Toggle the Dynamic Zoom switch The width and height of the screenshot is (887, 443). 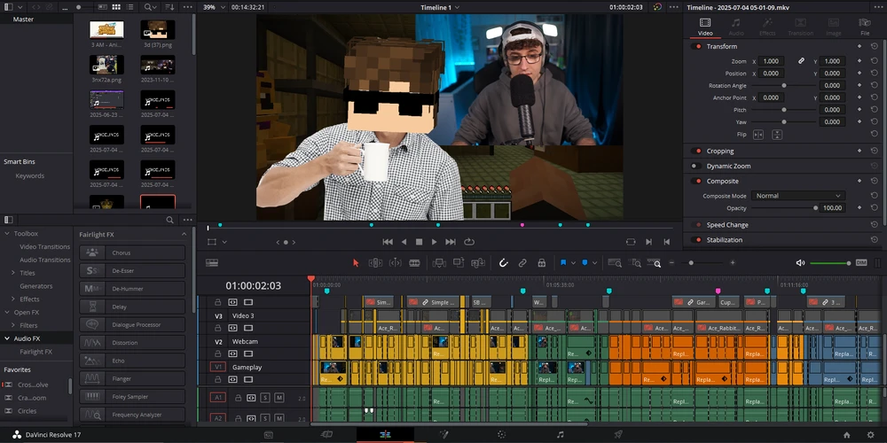coord(695,167)
